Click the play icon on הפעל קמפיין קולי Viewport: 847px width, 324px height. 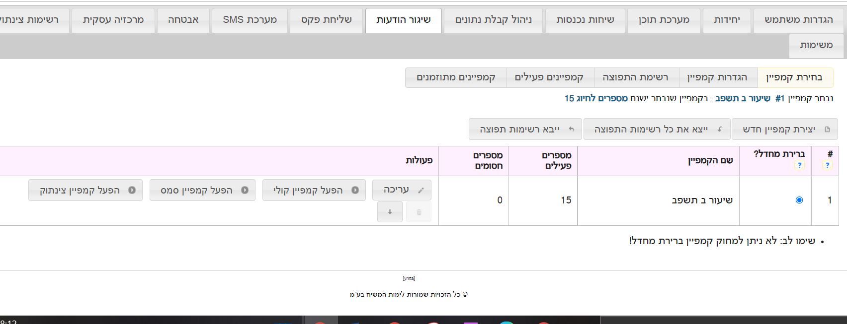pyautogui.click(x=355, y=190)
